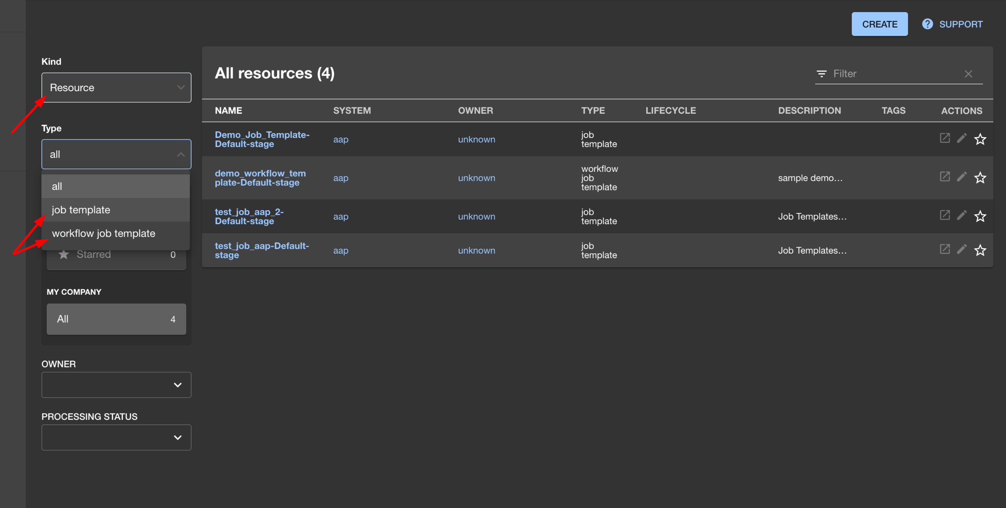Select the My Company All filter
This screenshot has width=1006, height=508.
pos(117,319)
